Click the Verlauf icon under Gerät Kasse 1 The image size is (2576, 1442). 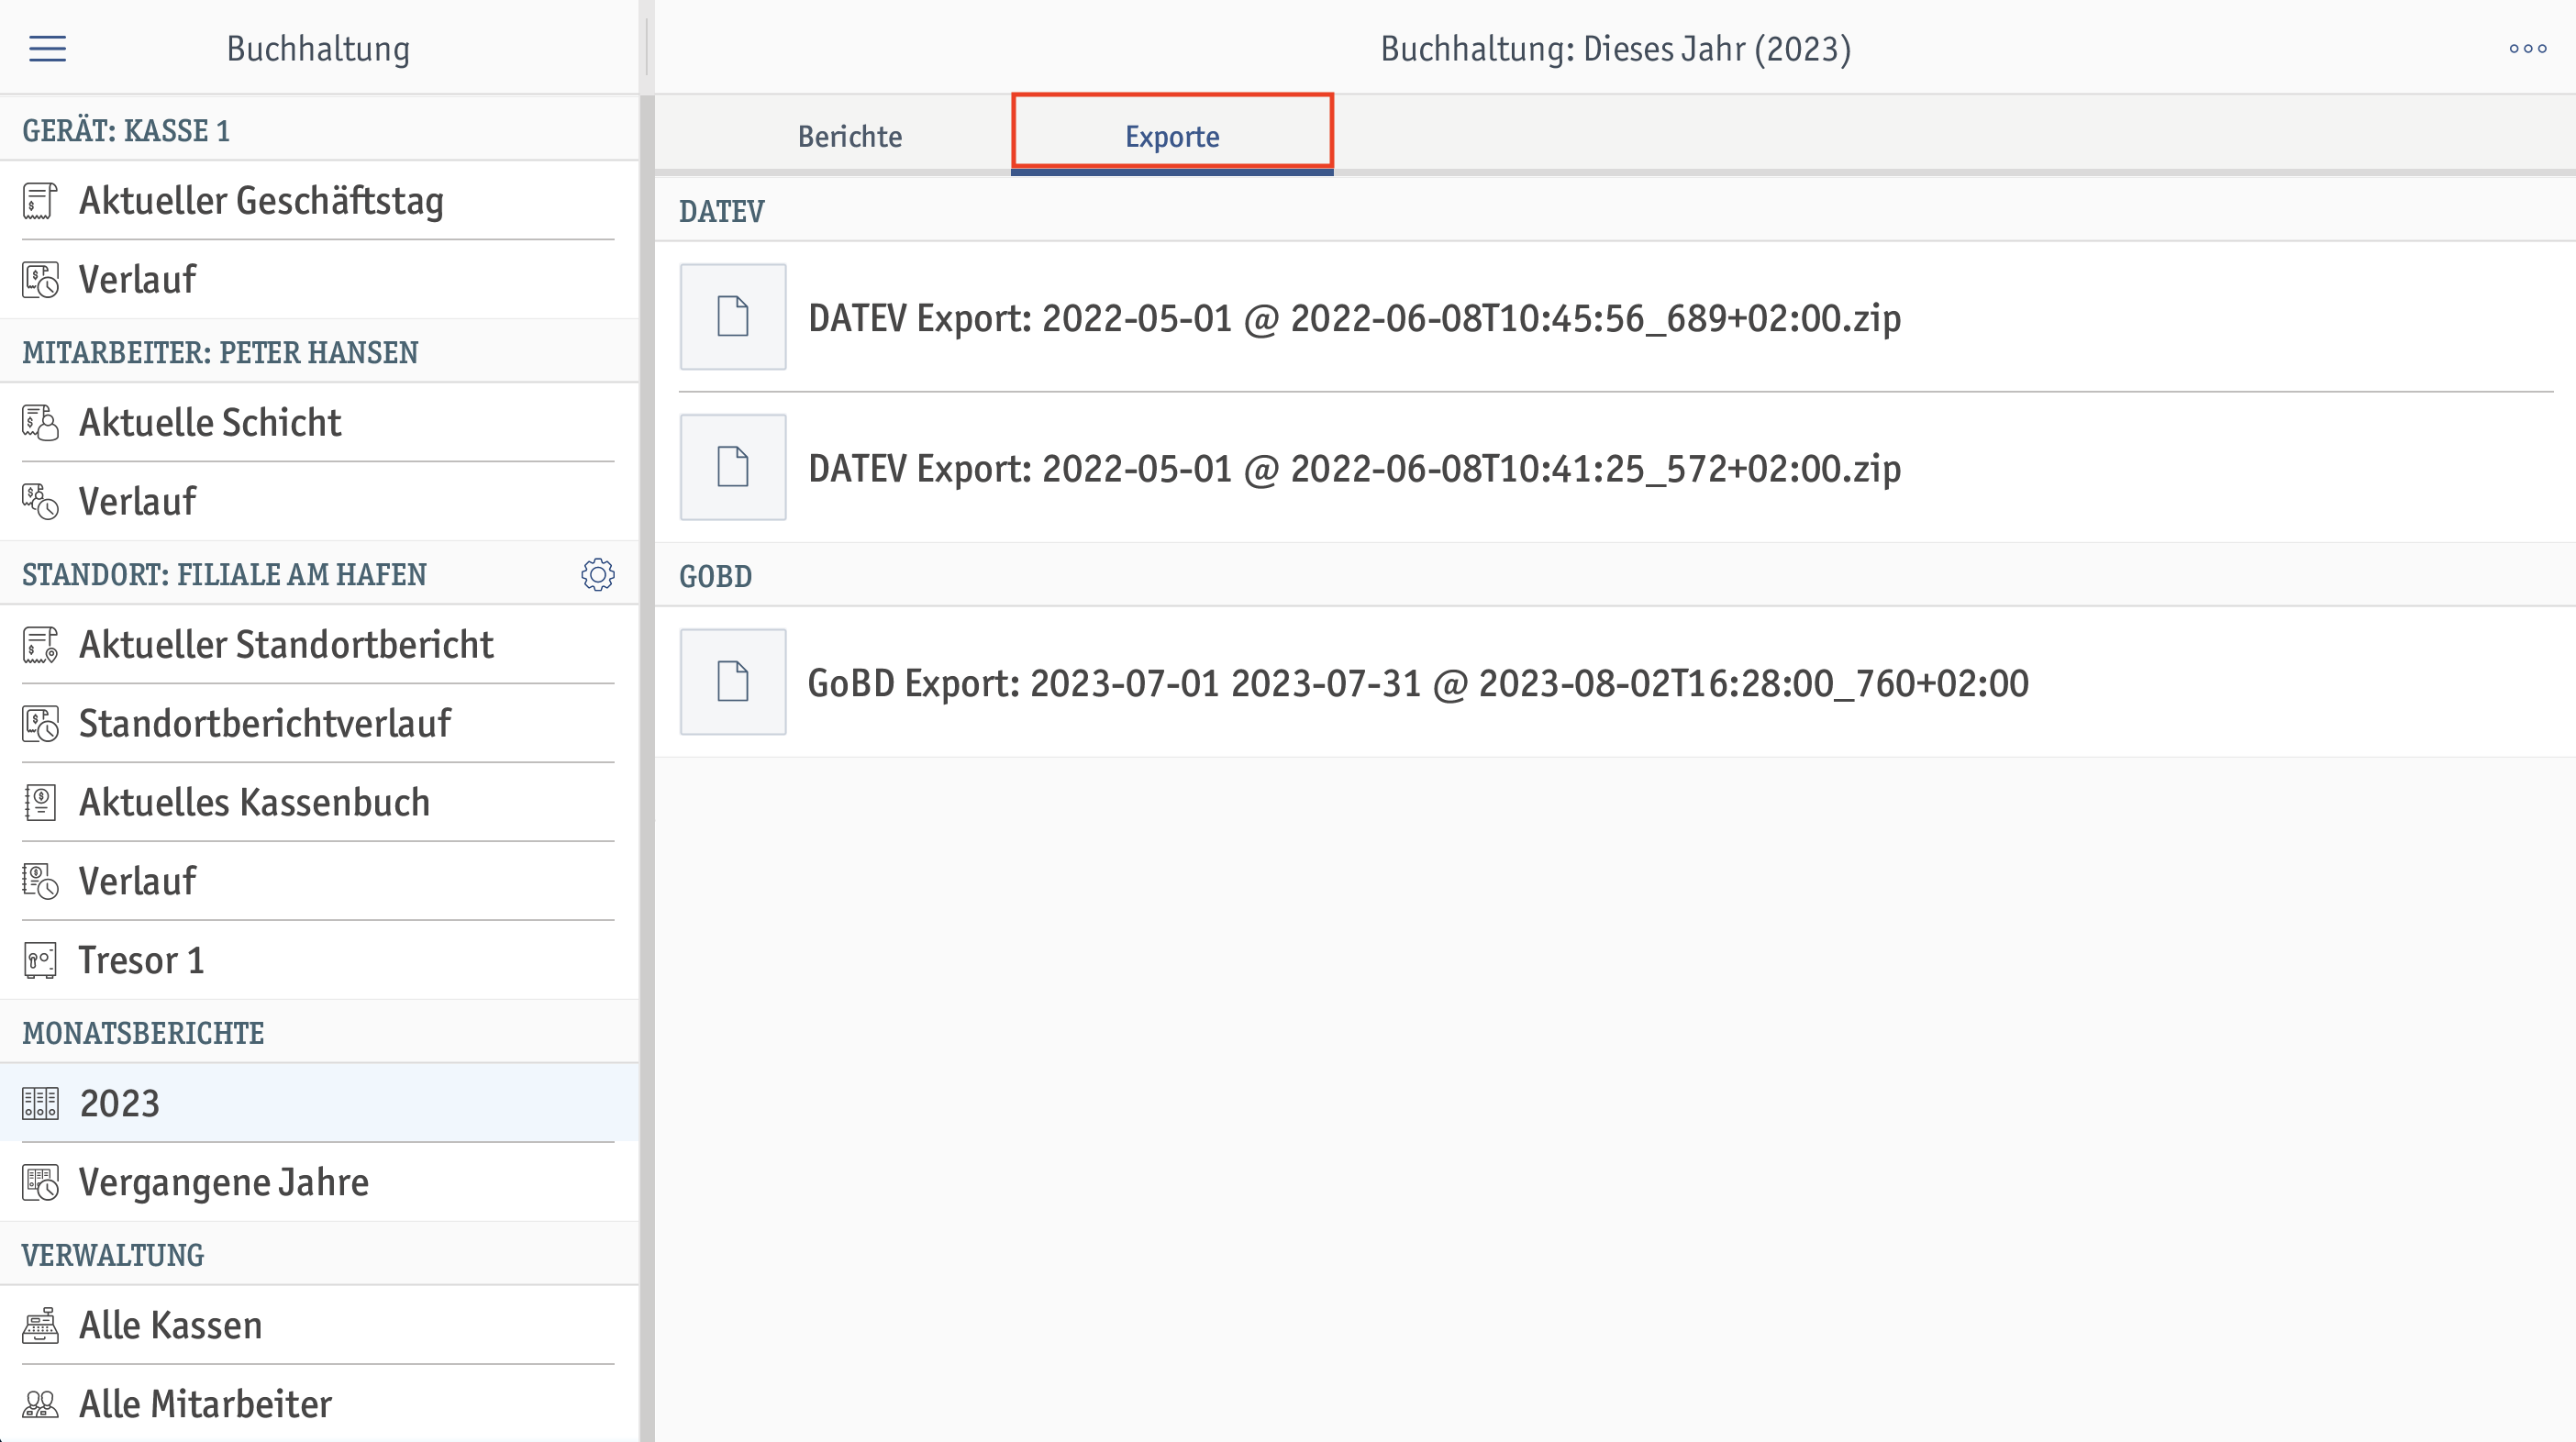[40, 280]
